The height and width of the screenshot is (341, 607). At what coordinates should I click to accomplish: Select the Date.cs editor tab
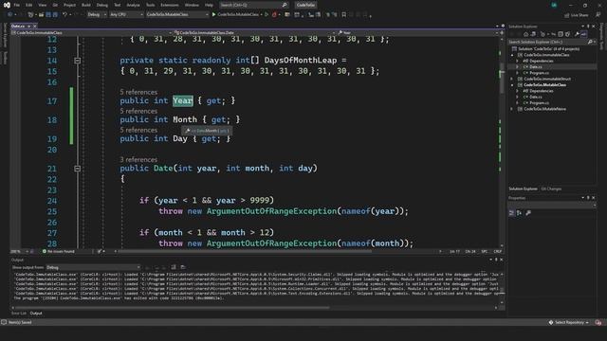coord(18,26)
